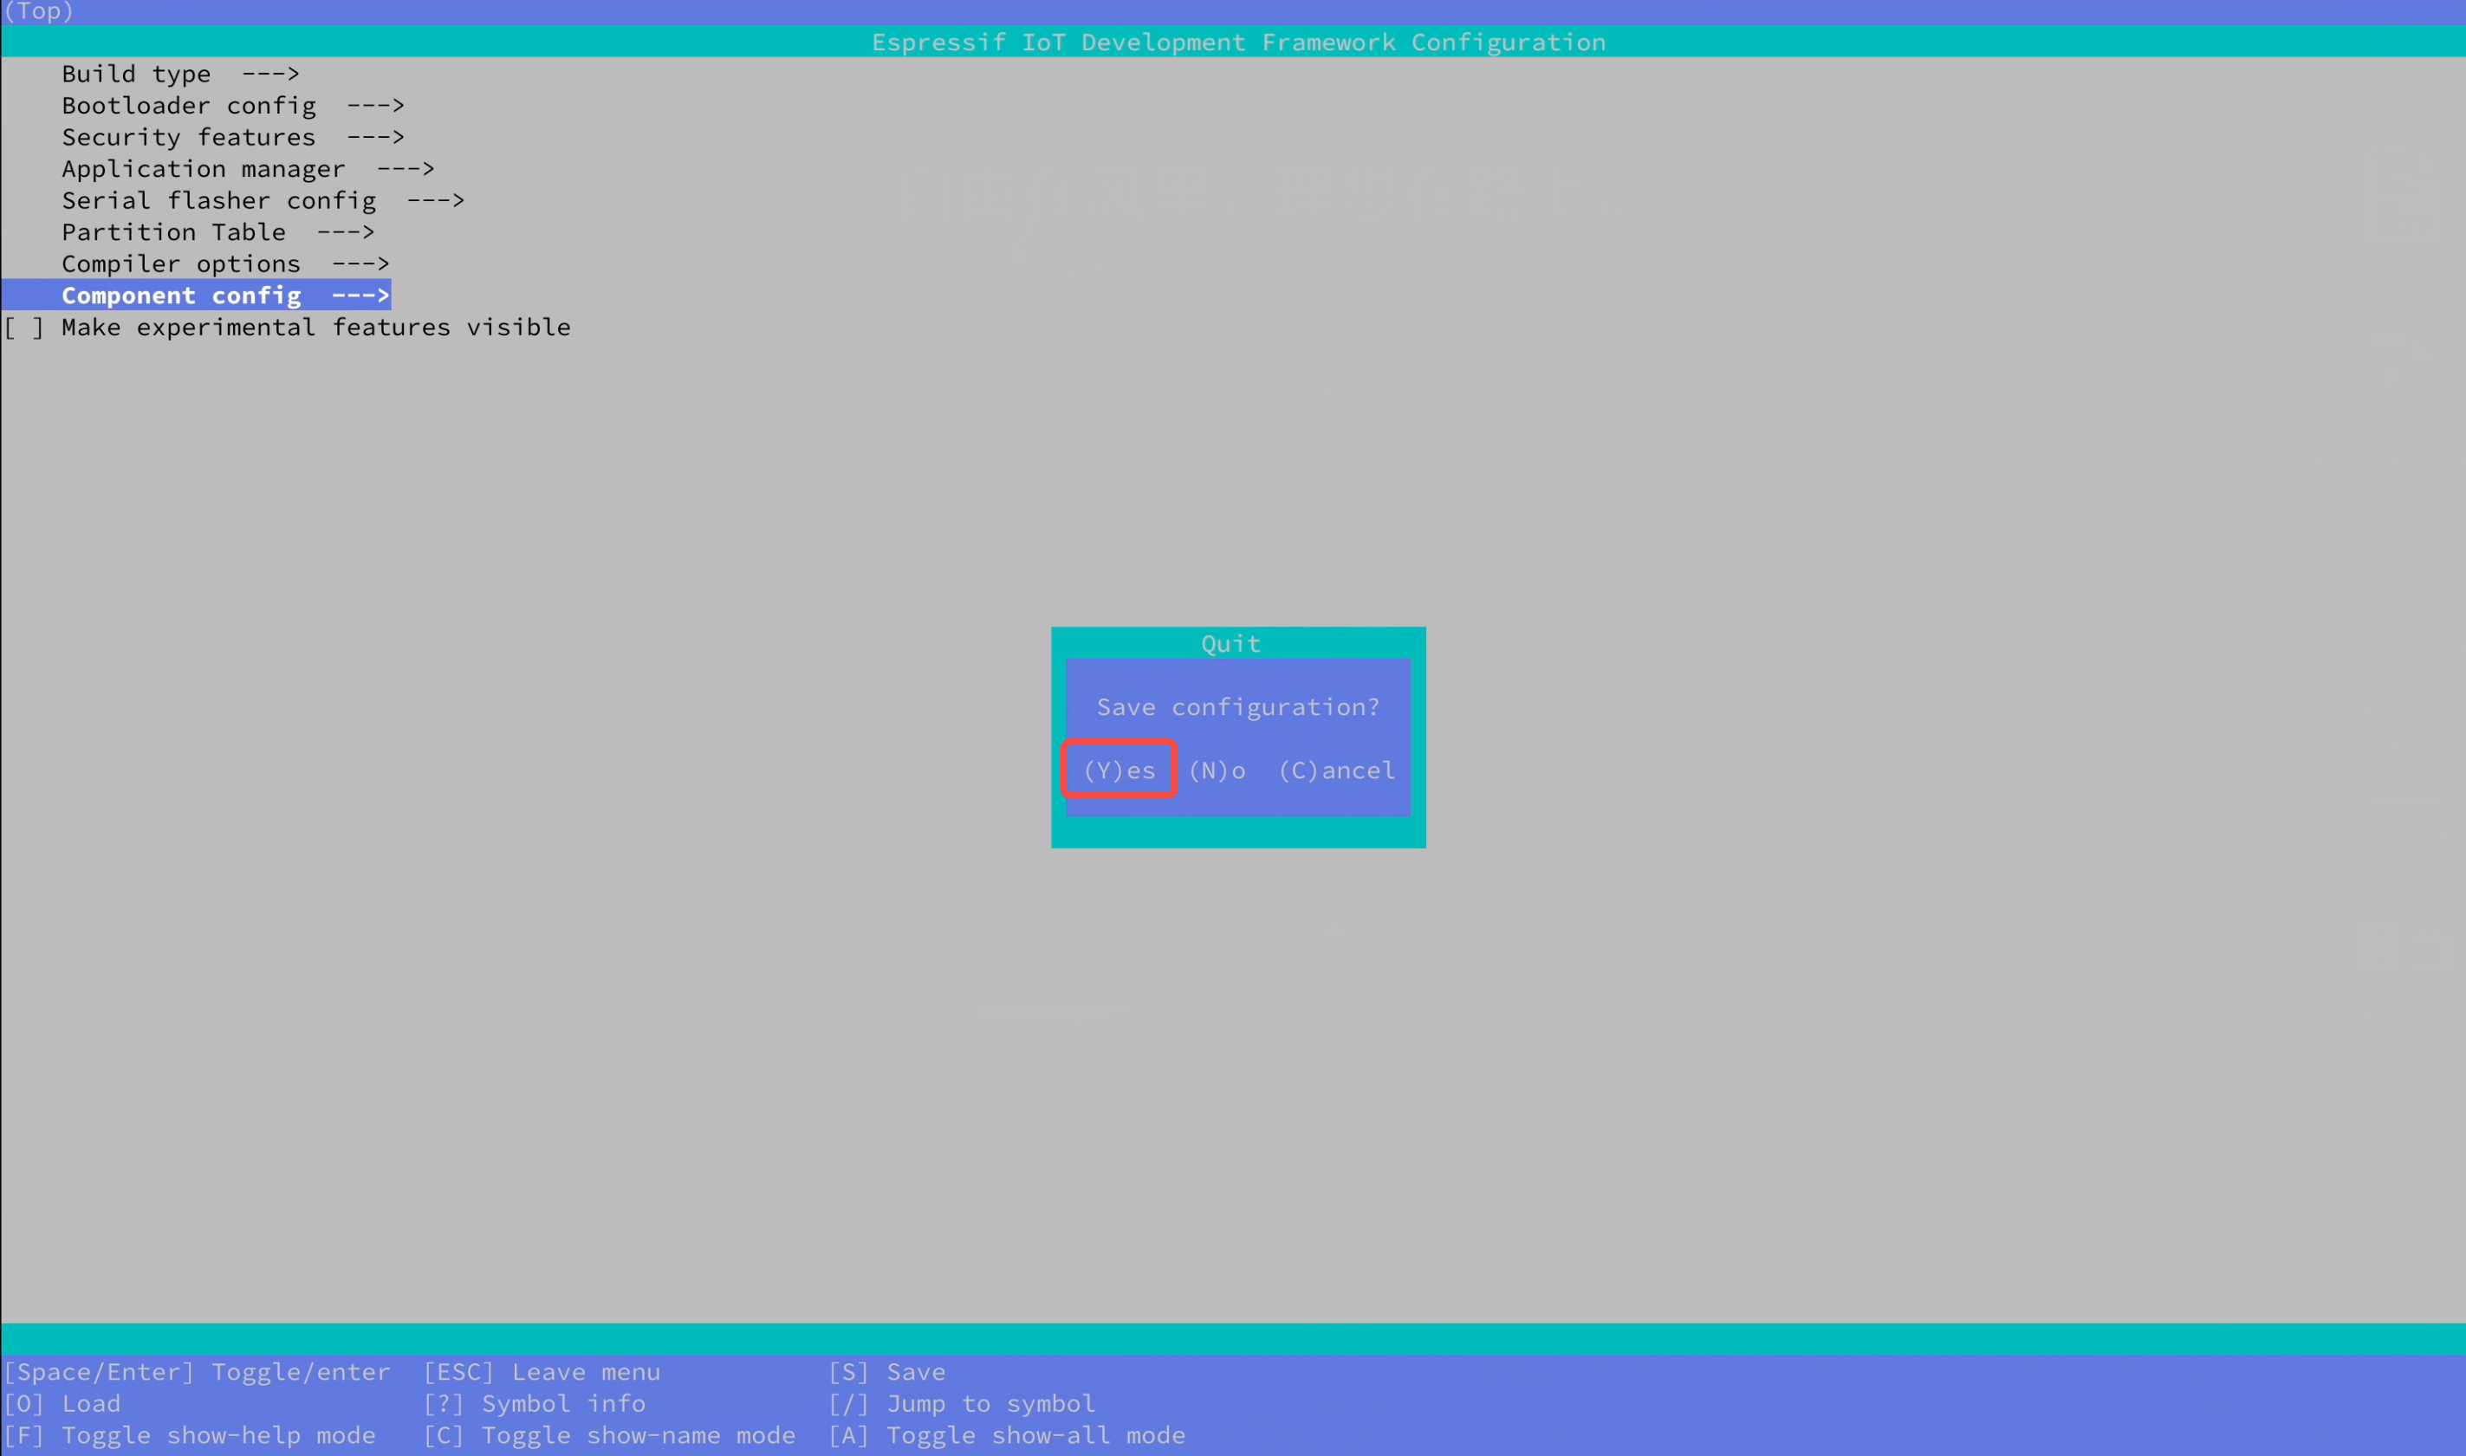Click the [O] Load hint
Image resolution: width=2466 pixels, height=1456 pixels.
point(62,1403)
